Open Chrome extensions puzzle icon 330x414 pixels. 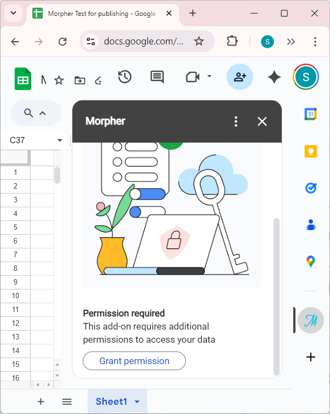tap(232, 41)
